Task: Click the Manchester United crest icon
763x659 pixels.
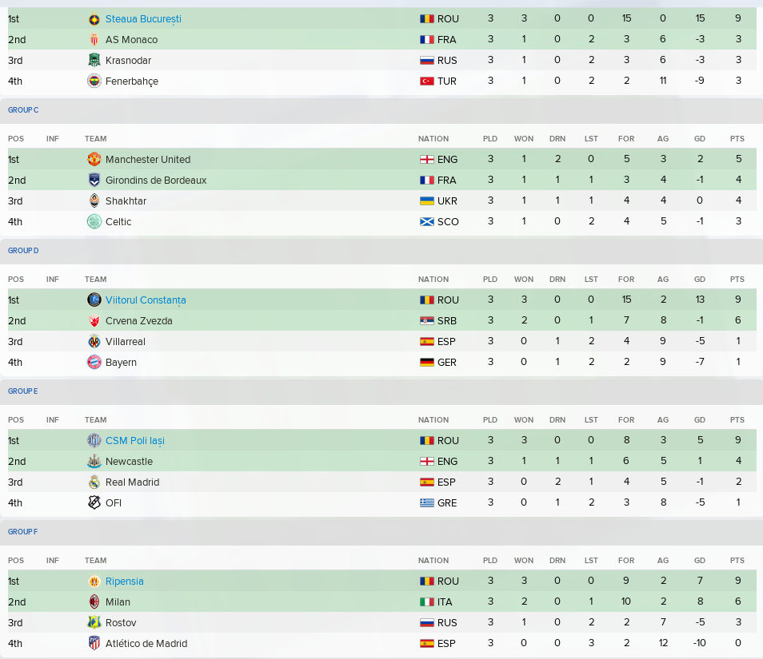Action: pos(94,160)
